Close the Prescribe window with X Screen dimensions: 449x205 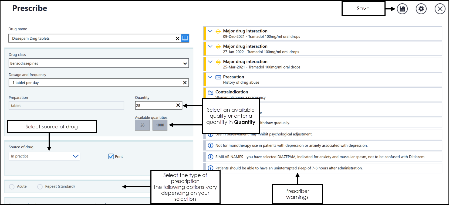coord(440,9)
